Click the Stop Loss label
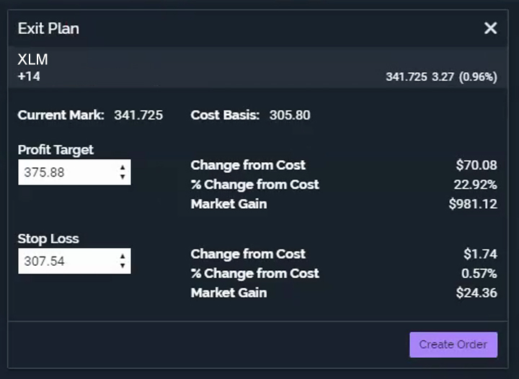The image size is (519, 379). (48, 238)
